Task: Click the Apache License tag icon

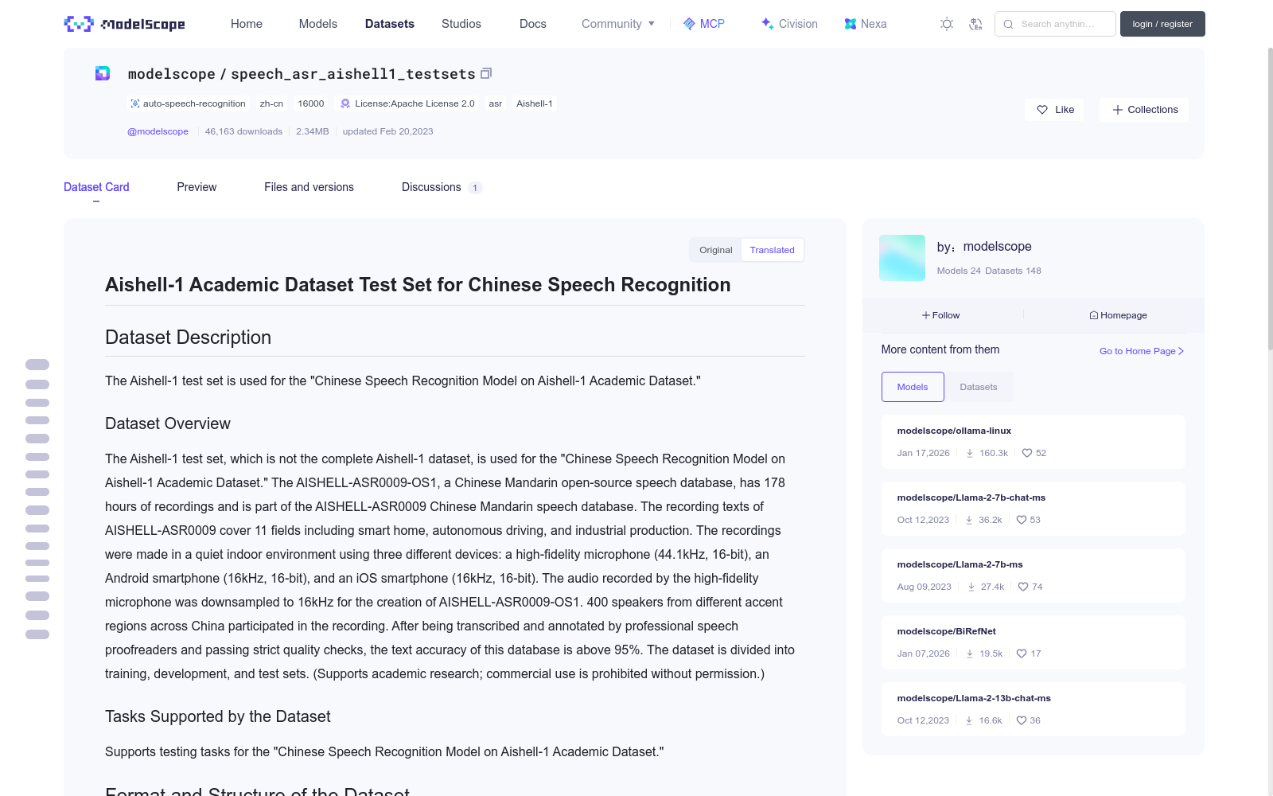Action: point(345,103)
